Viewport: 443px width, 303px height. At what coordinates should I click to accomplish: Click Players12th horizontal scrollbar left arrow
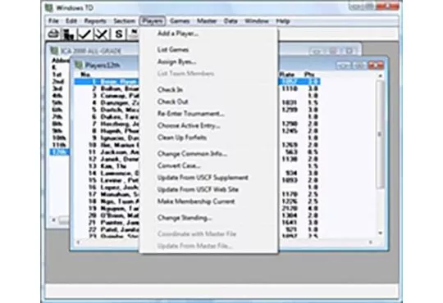coord(78,242)
